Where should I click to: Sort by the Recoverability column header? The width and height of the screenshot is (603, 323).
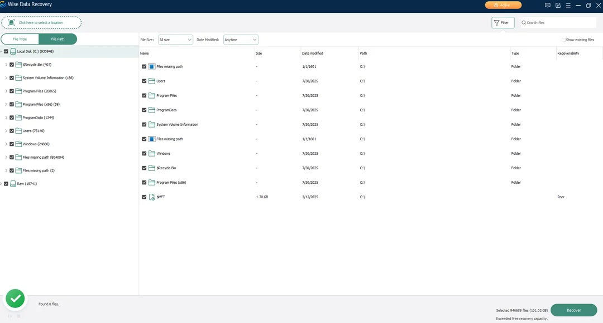tap(579, 53)
